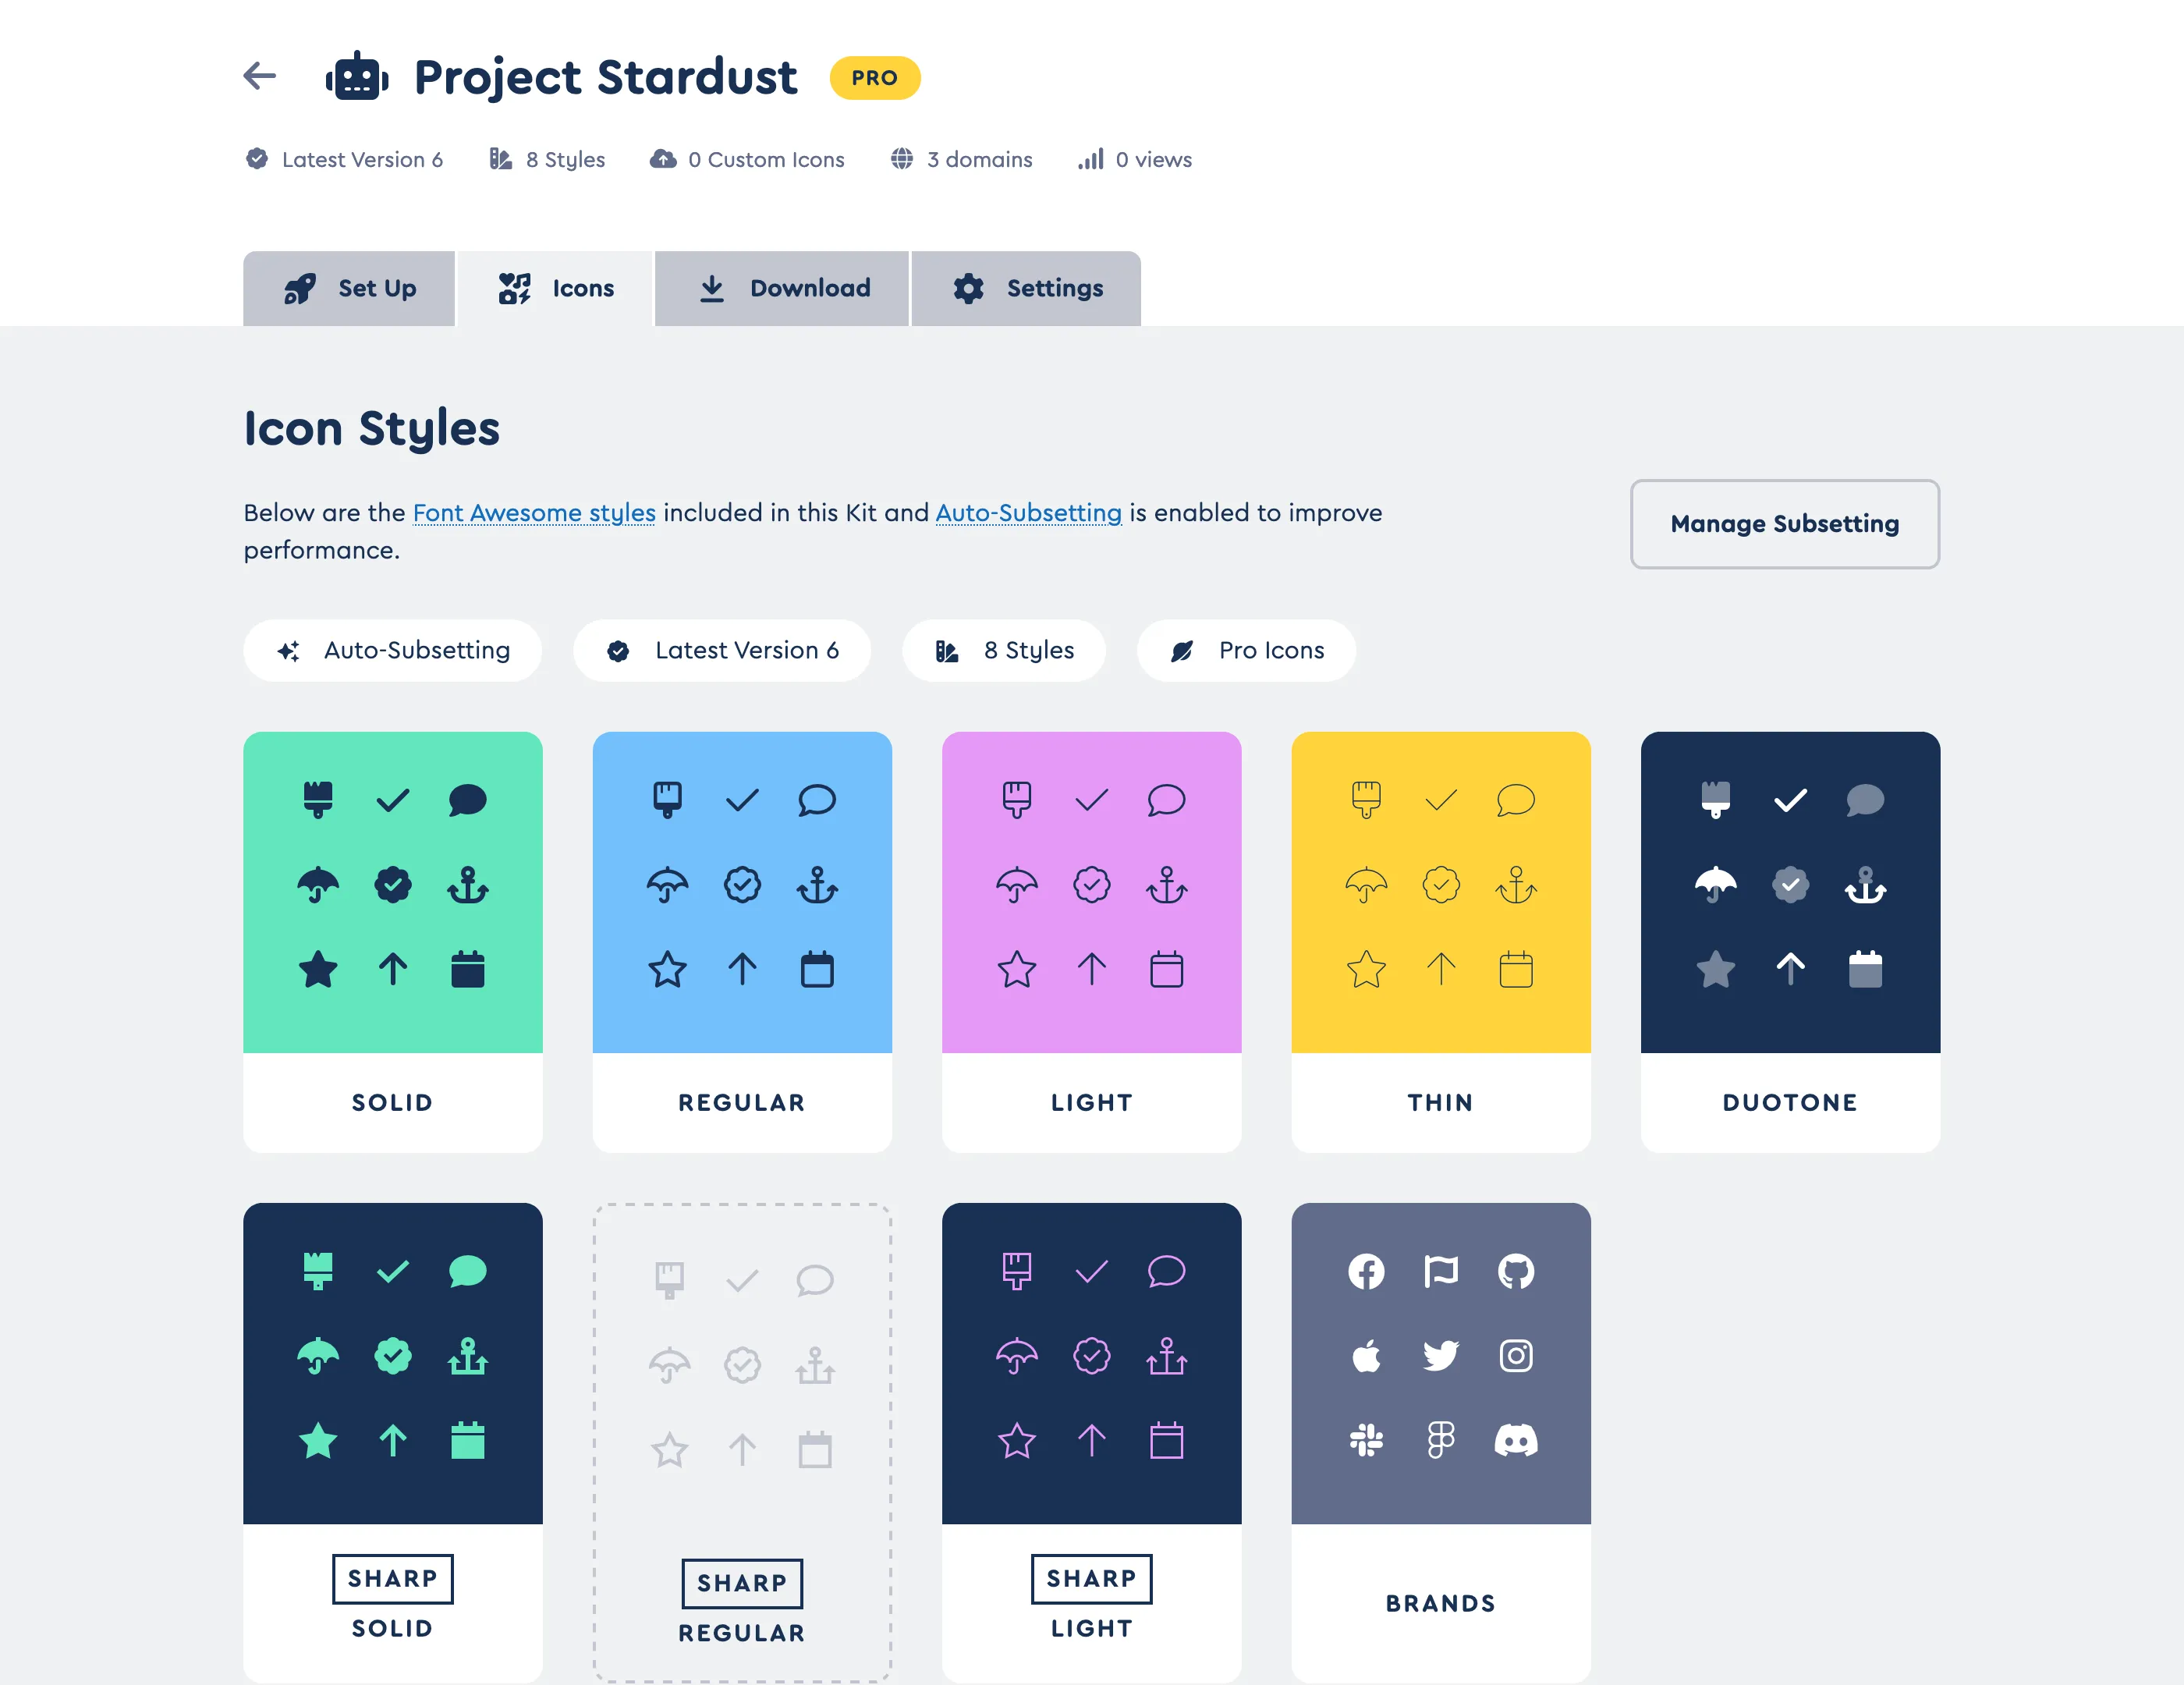Click the Slack icon under Brands
The image size is (2184, 1685).
(x=1367, y=1440)
